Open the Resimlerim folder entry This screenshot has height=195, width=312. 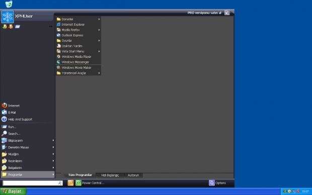tap(28, 161)
